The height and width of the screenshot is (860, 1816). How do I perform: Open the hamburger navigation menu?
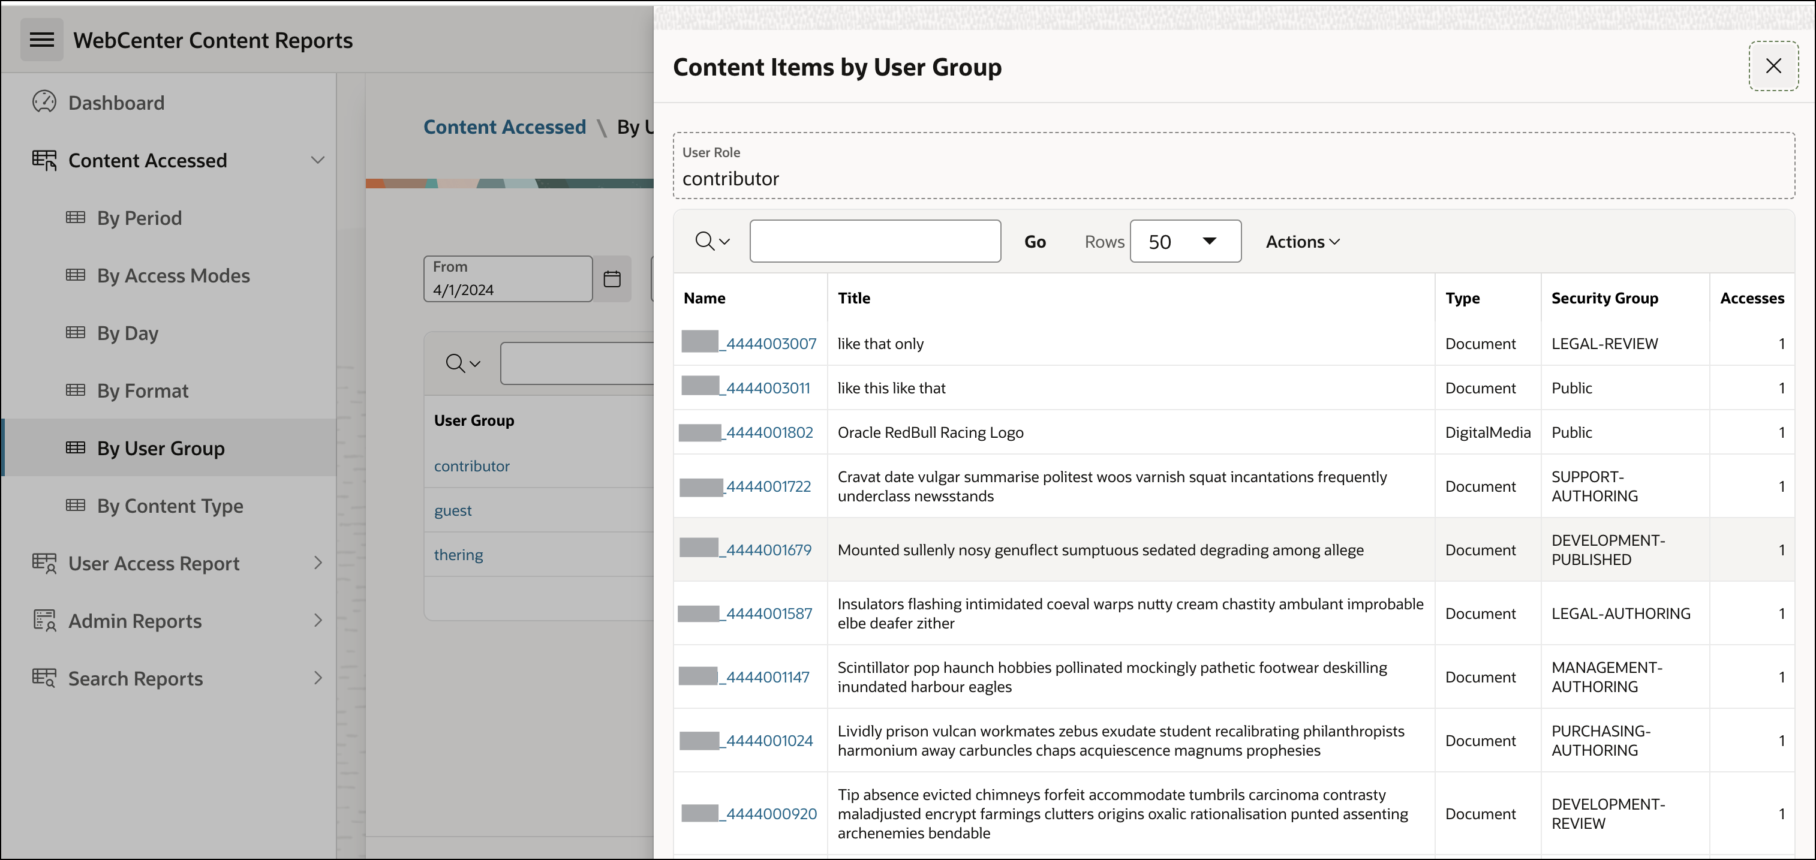pyautogui.click(x=41, y=40)
